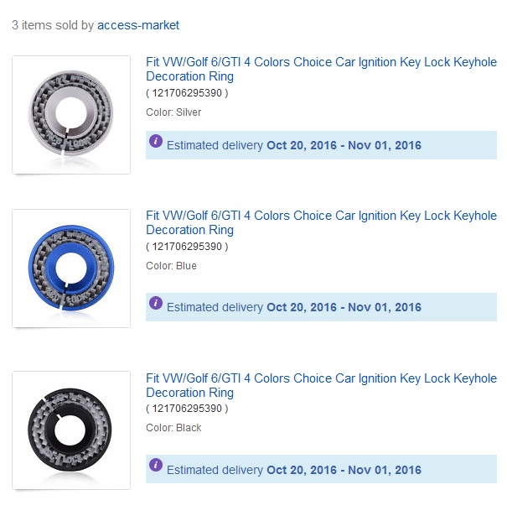Click the "3 items sold by" heading text
Viewport: 507px width, 516px height.
point(53,25)
